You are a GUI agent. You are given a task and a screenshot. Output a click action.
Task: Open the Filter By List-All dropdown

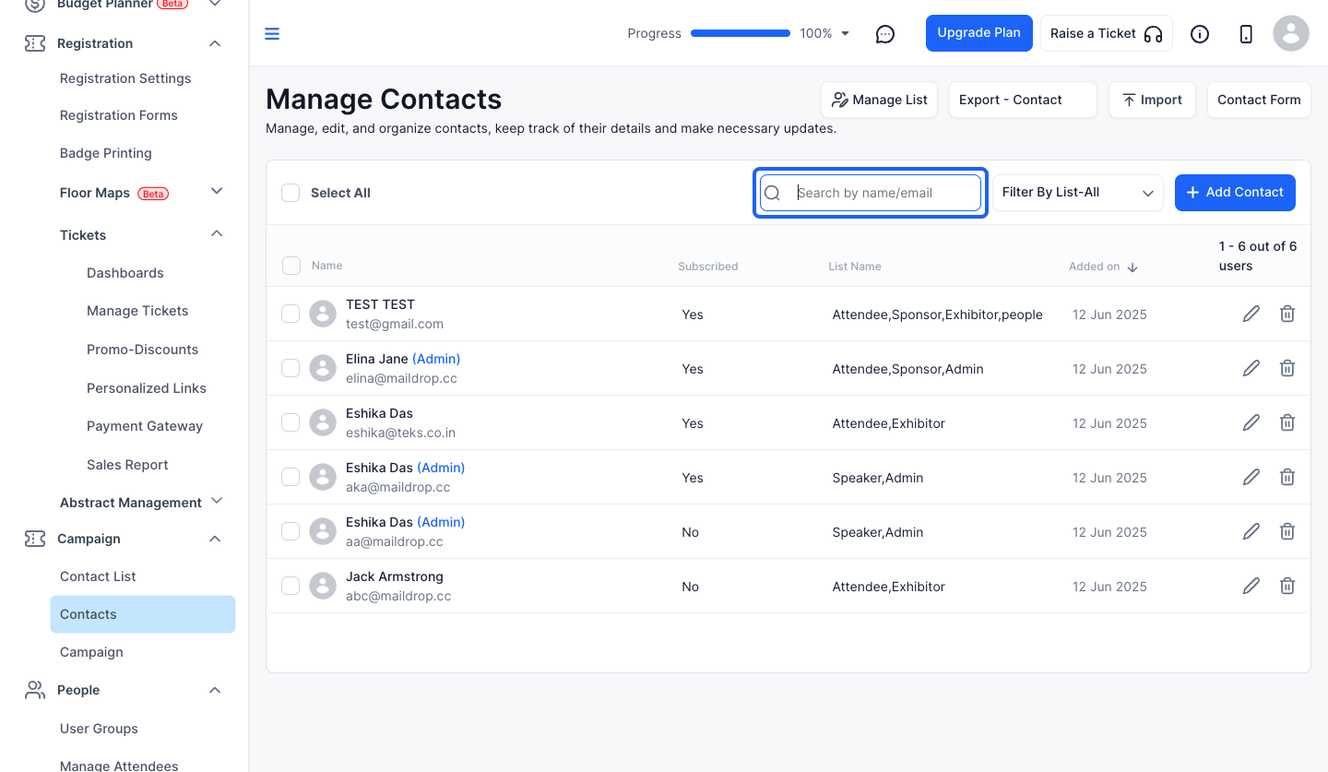click(1077, 193)
